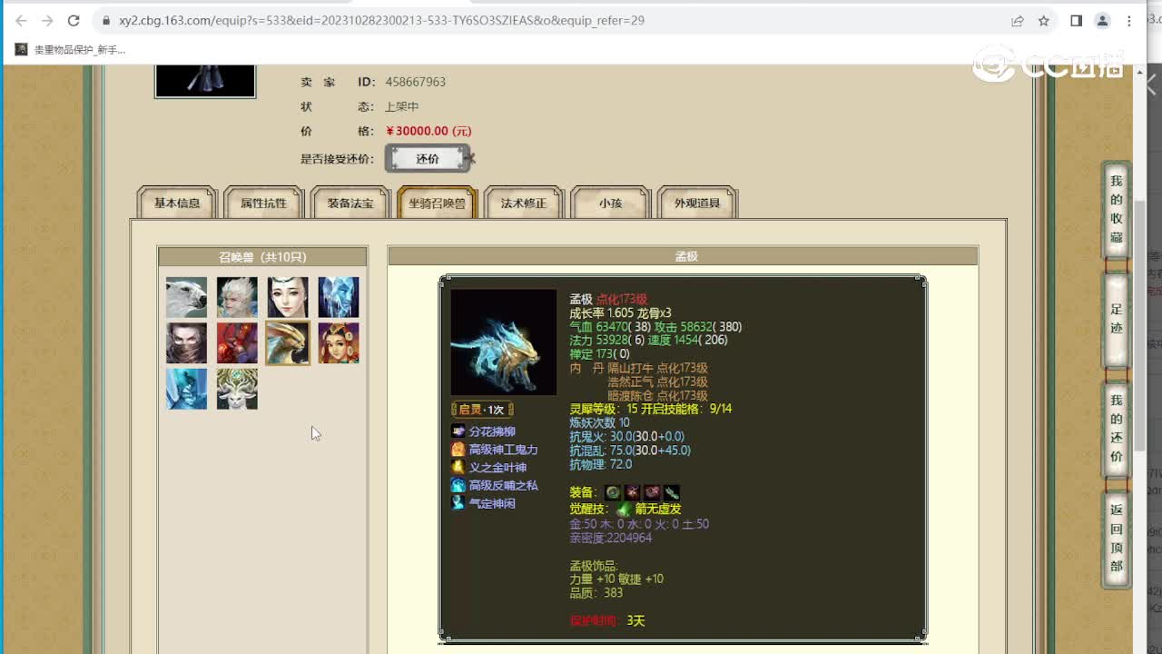1162x654 pixels.
Task: Click the 气定神闲 skill icon
Action: (x=458, y=503)
